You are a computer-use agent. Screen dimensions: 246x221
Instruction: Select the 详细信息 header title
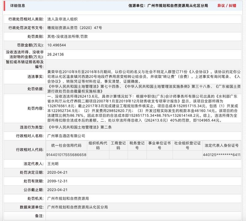pyautogui.click(x=18, y=6)
